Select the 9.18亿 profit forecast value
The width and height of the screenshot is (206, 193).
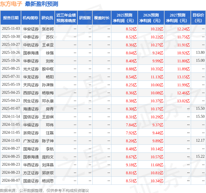(131, 165)
